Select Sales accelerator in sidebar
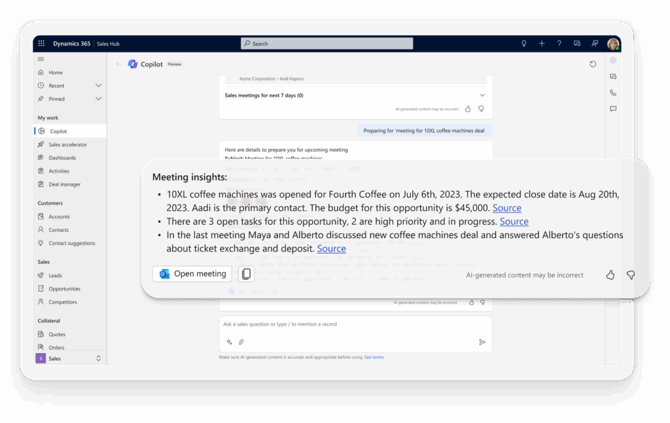The image size is (670, 423). coord(68,144)
